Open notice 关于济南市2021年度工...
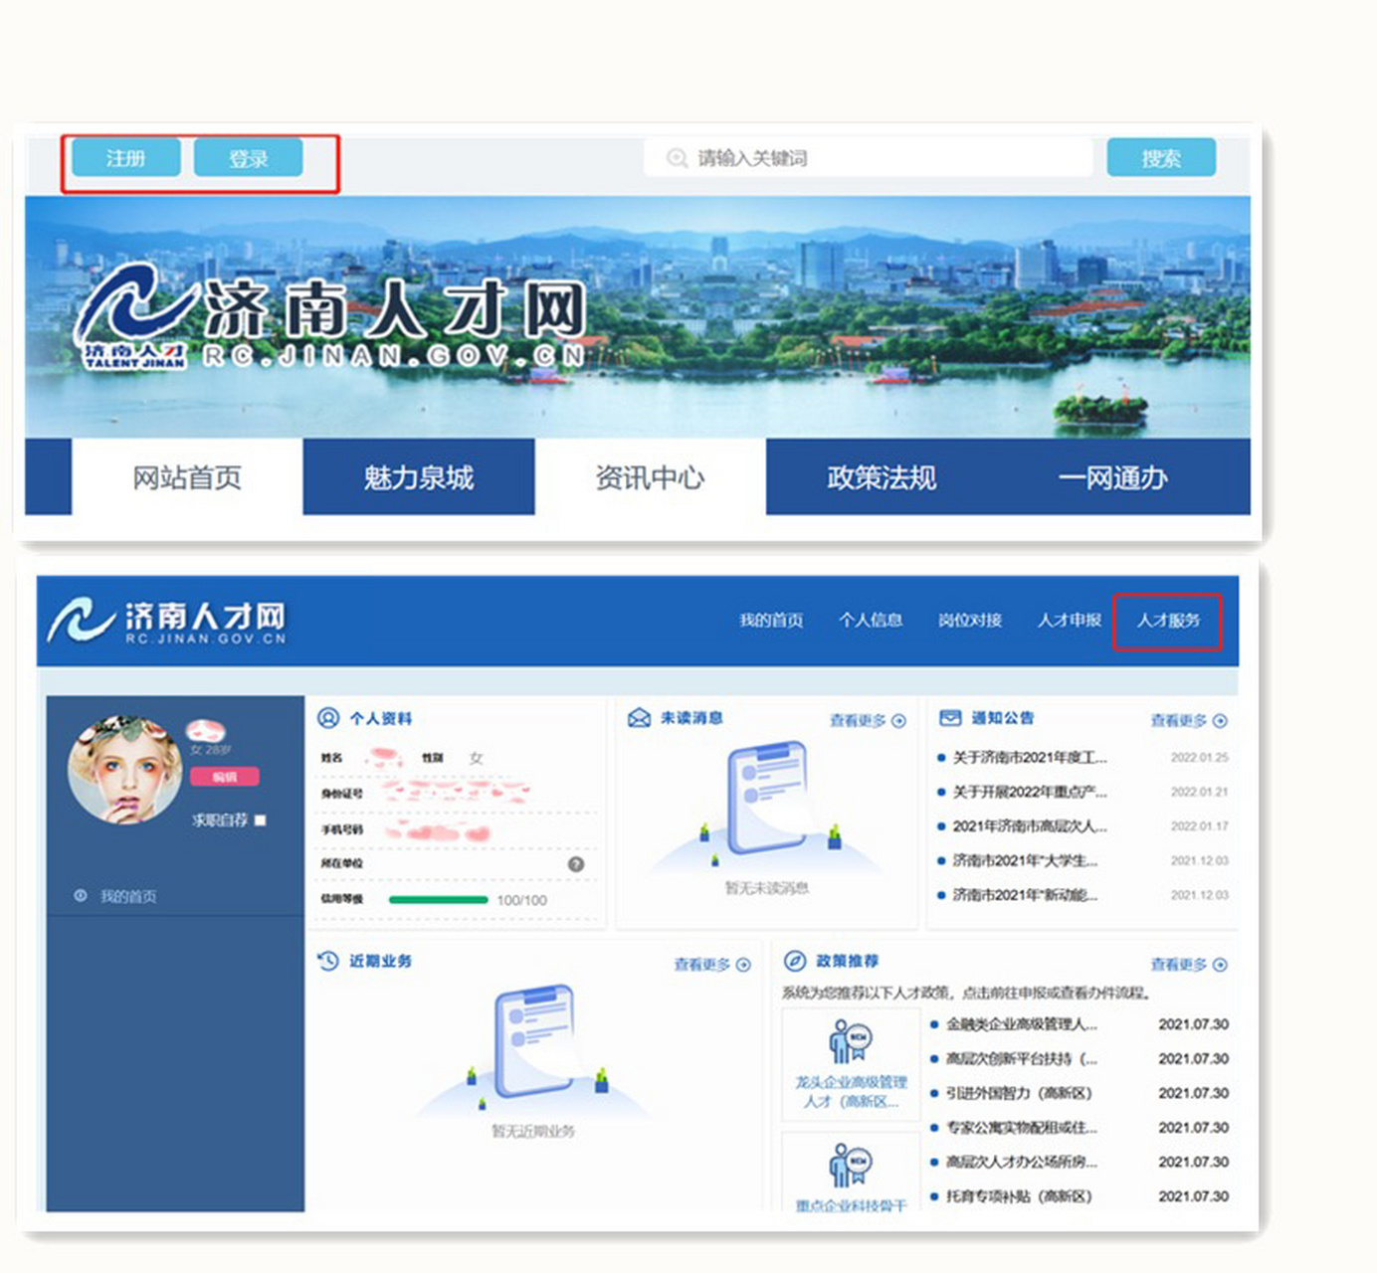This screenshot has width=1377, height=1273. tap(1030, 758)
